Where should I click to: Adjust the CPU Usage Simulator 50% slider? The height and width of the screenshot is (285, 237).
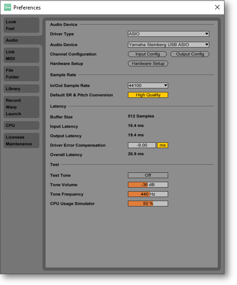click(x=148, y=204)
